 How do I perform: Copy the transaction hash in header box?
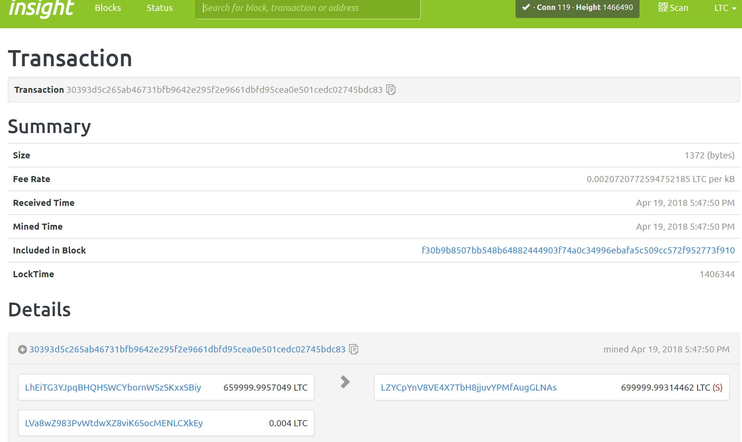(x=391, y=90)
